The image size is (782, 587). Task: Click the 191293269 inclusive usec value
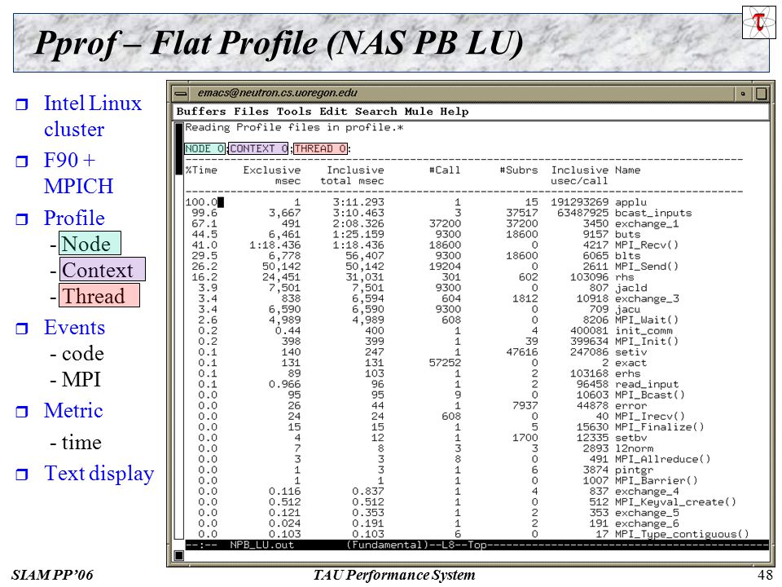[x=579, y=202]
